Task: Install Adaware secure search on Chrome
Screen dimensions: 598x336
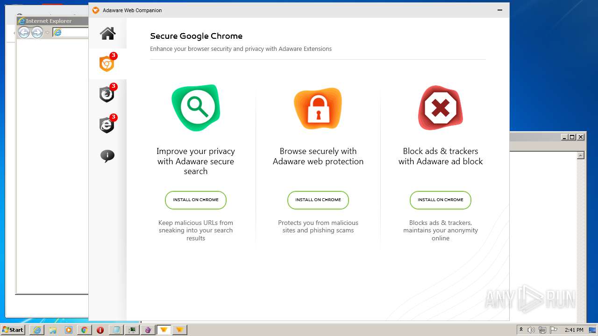Action: coord(196,200)
